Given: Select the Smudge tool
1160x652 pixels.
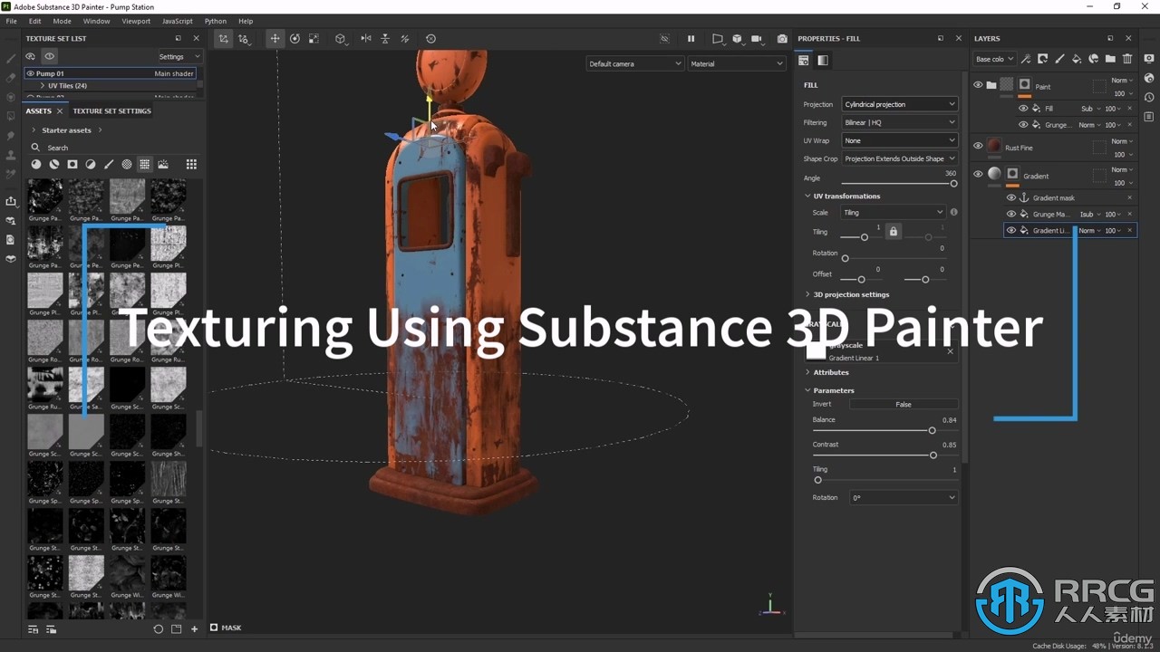Looking at the screenshot, I should 11,136.
